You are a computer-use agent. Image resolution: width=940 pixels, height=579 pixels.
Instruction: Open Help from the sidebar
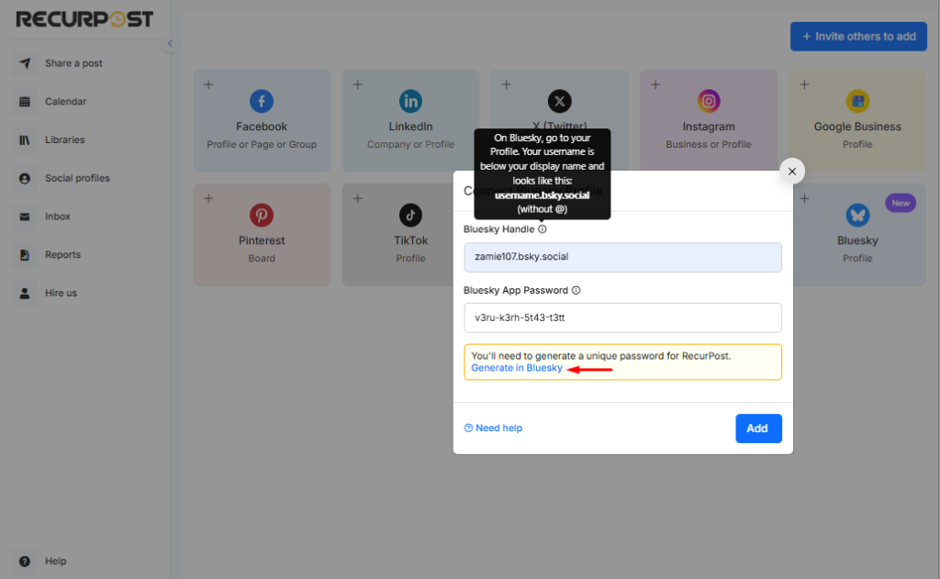55,561
